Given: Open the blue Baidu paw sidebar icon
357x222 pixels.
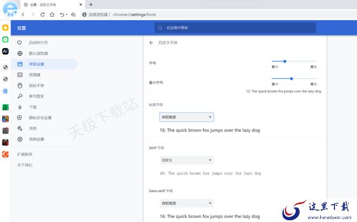Looking at the screenshot, I should (5, 91).
